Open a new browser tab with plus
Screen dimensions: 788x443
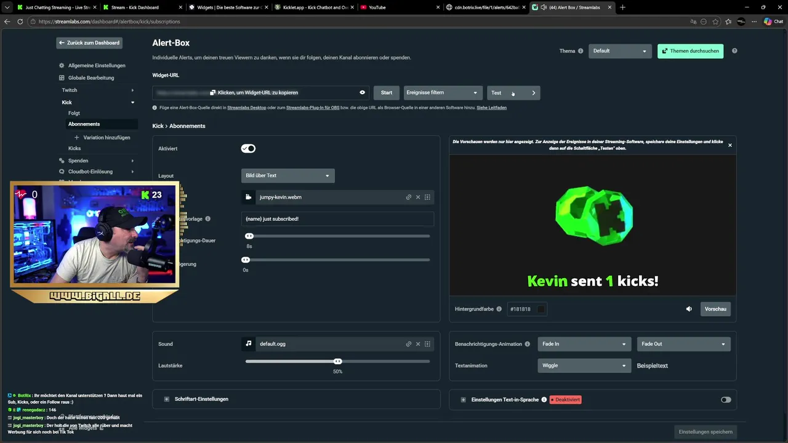tap(622, 7)
